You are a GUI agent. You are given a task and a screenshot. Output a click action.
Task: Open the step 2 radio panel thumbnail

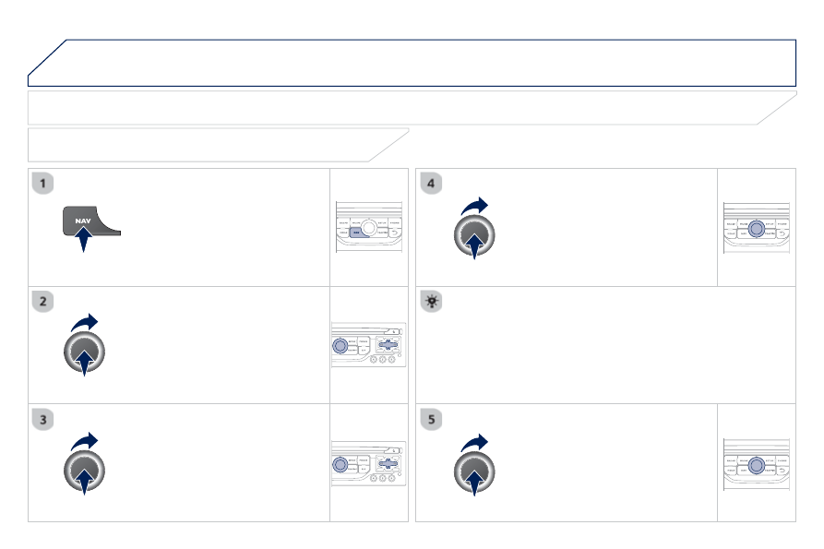pyautogui.click(x=368, y=345)
